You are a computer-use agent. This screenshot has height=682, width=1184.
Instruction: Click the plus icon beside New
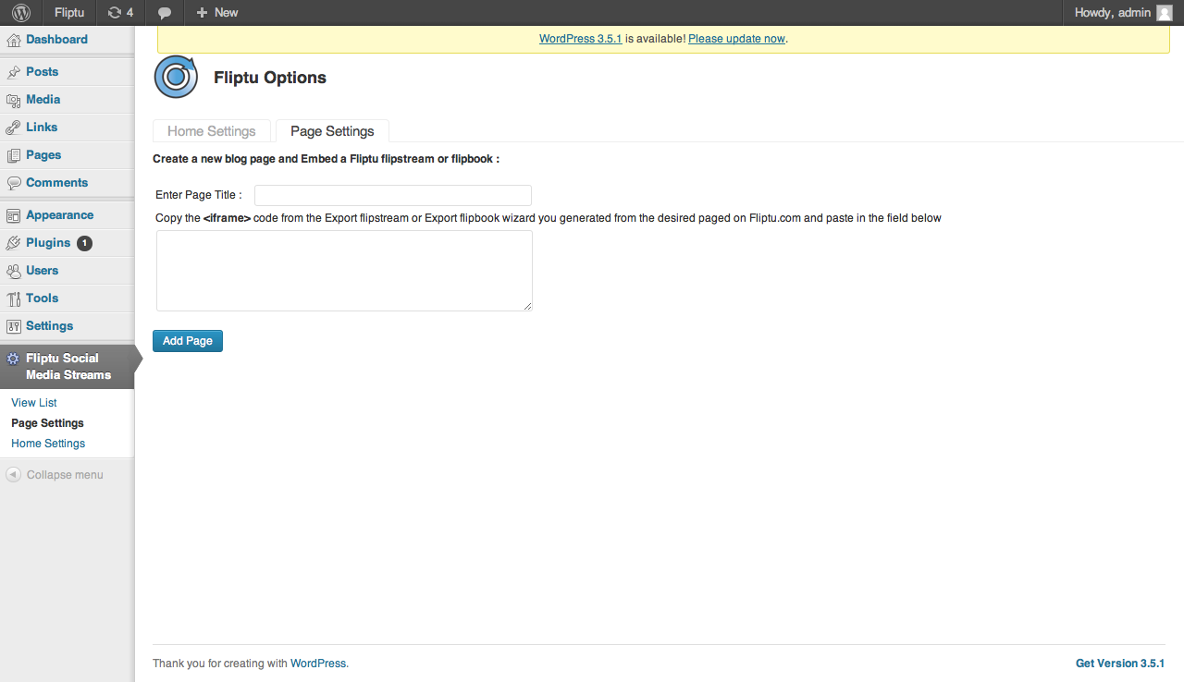(x=202, y=13)
